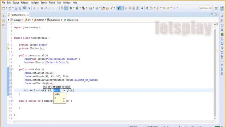Click the warning marker on line 9
The image size is (226, 127).
(x=8, y=48)
